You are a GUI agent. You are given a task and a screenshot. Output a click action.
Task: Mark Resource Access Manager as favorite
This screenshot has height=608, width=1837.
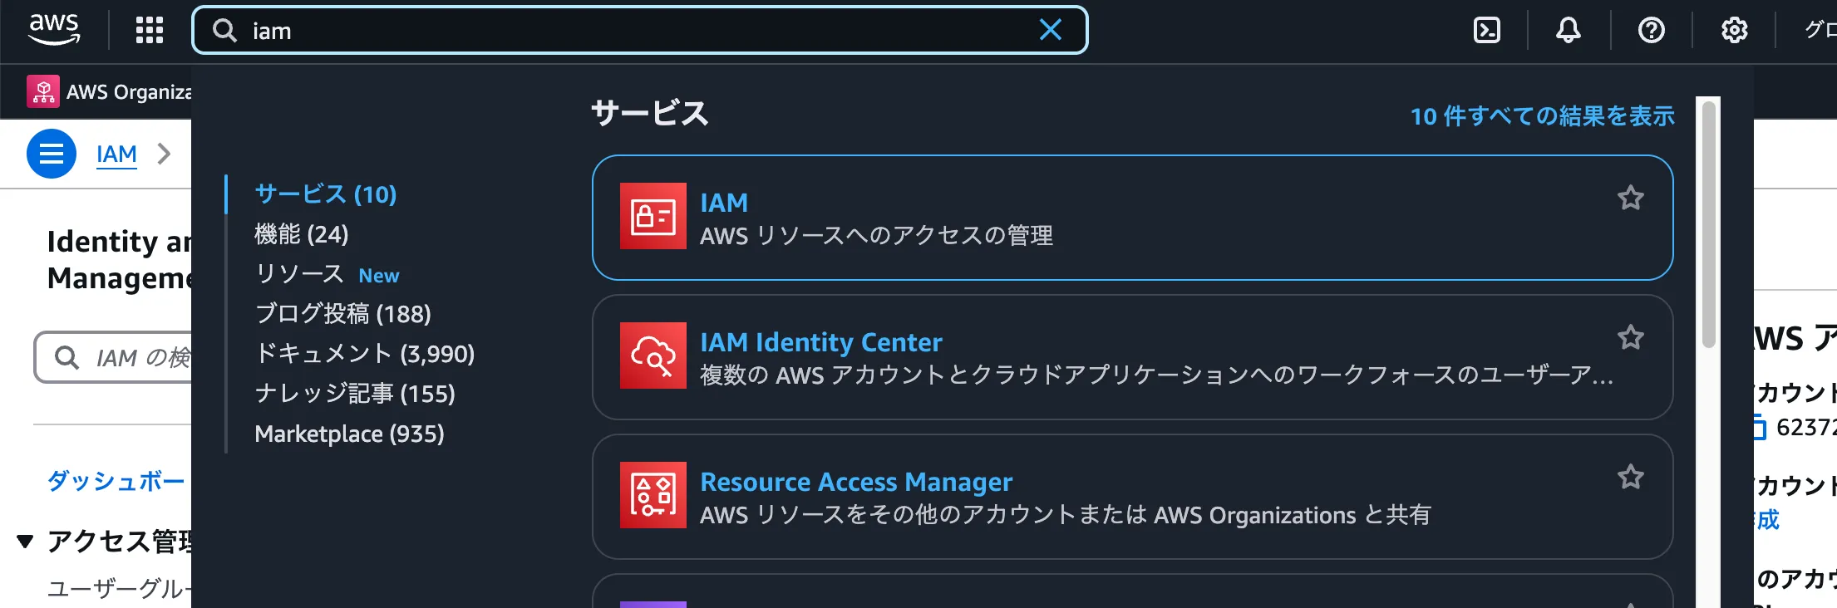click(x=1630, y=478)
